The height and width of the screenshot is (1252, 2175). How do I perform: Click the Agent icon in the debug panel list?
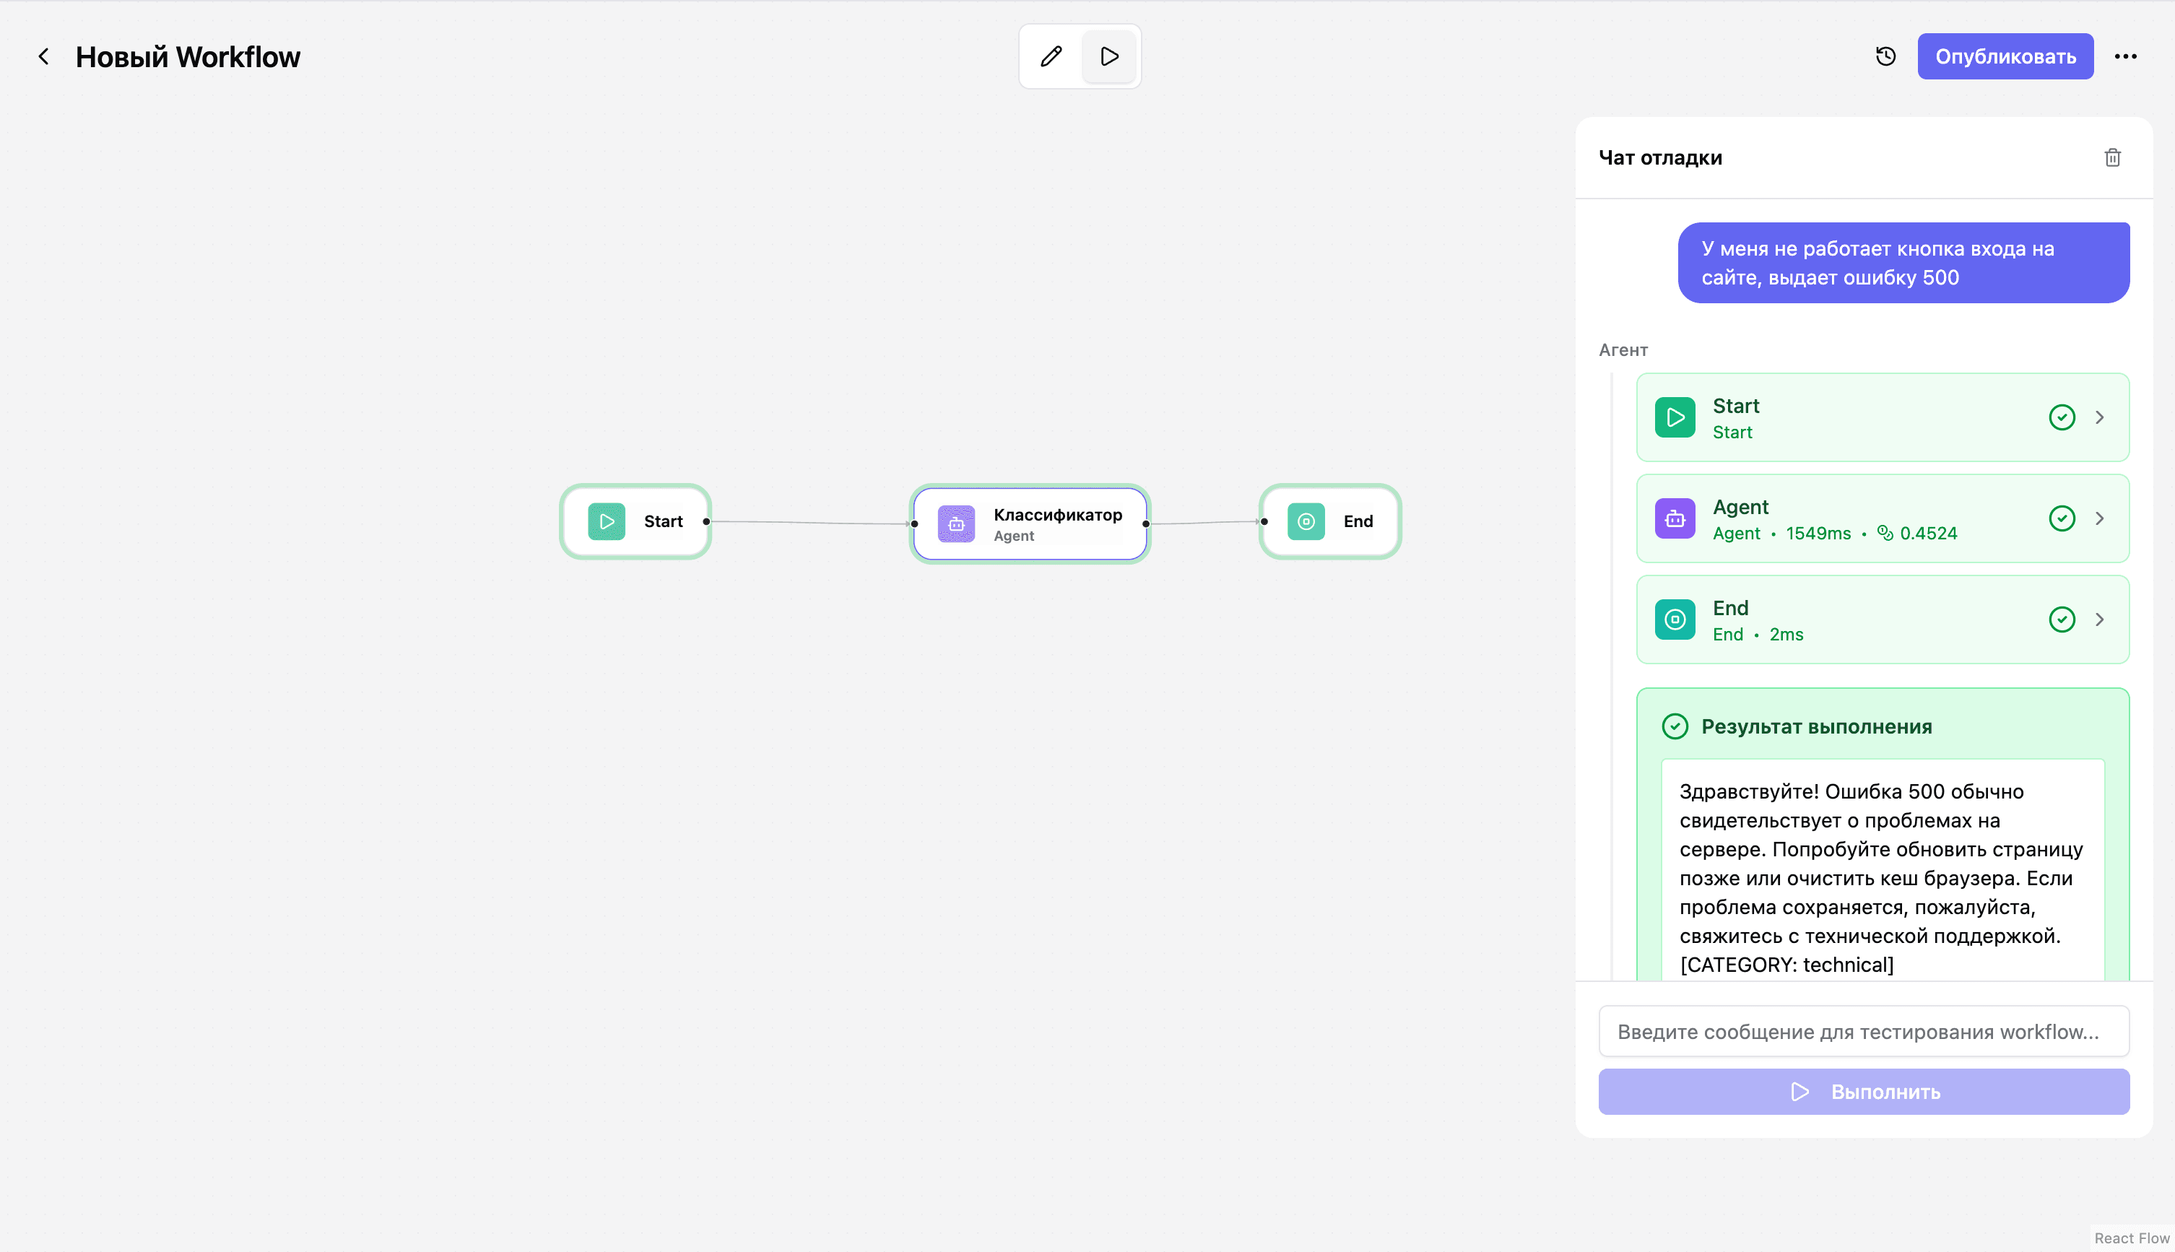point(1675,518)
